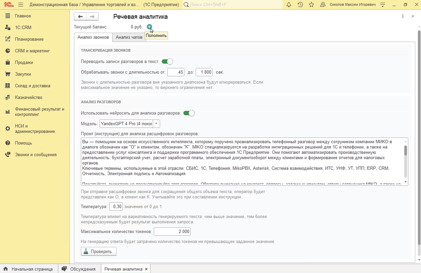
Task: Open the more actions menu icon
Action: 402,16
